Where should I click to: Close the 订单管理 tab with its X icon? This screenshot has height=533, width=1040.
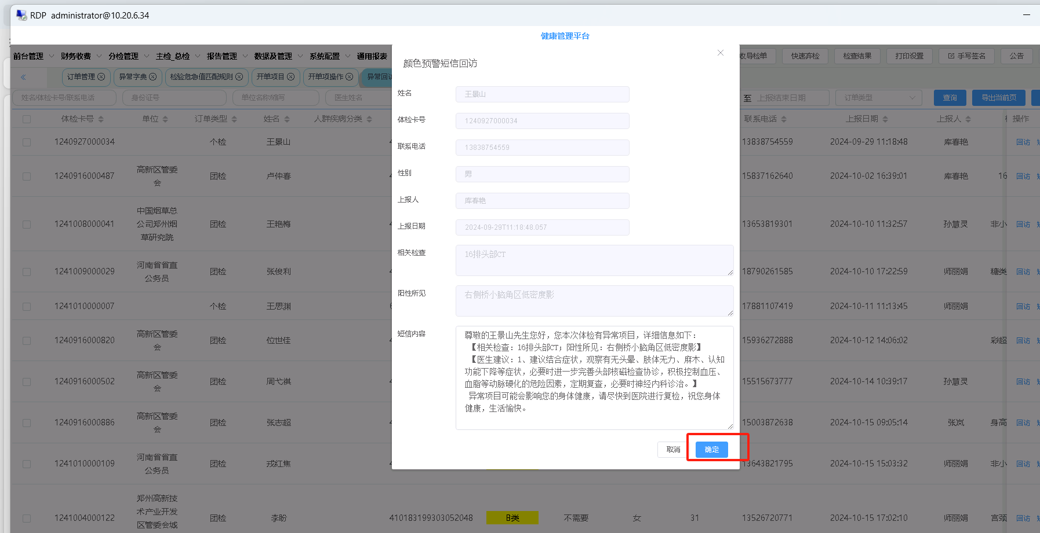(x=101, y=76)
